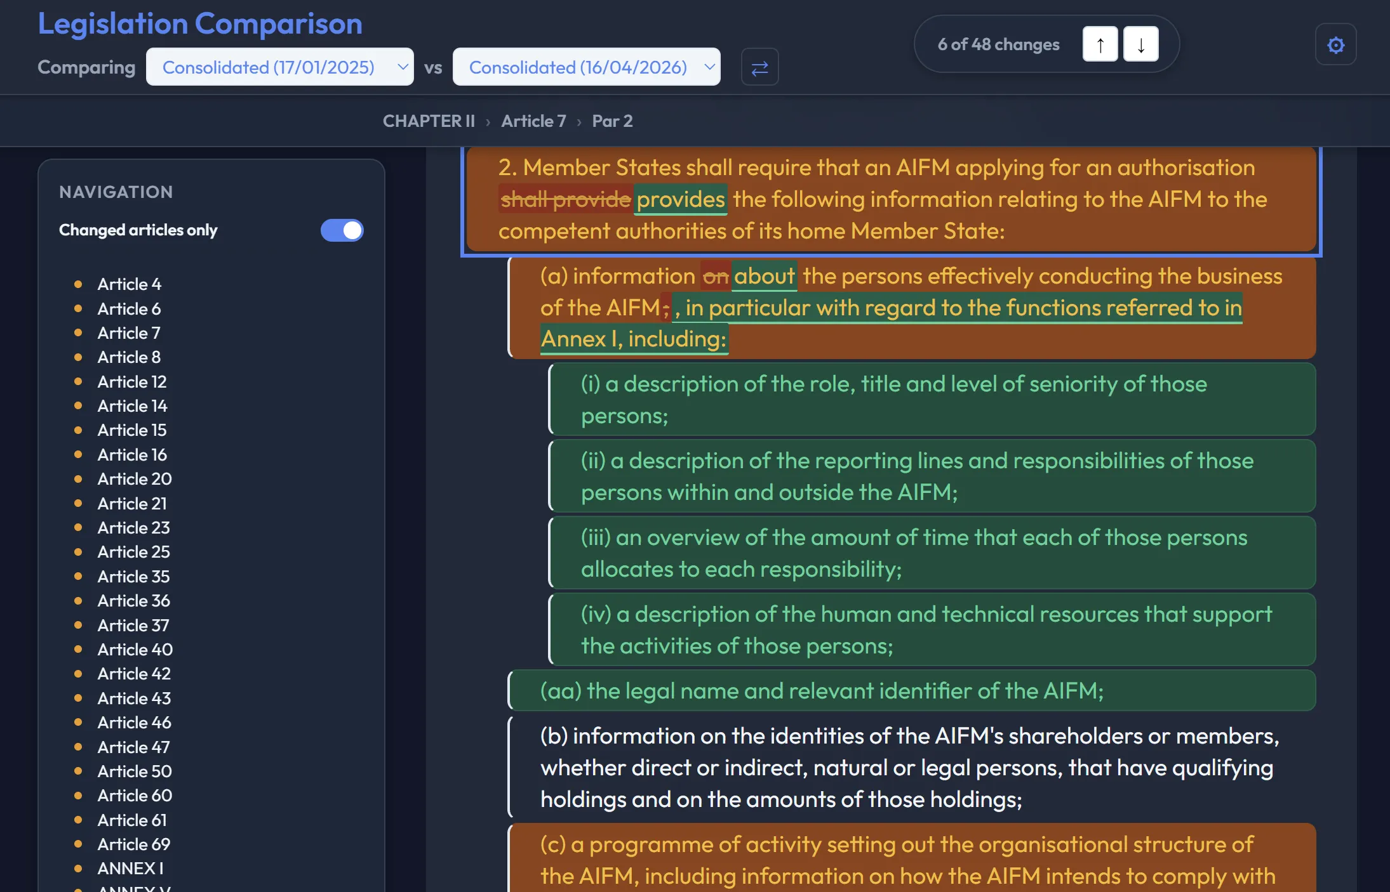Select Article 50 in navigation
The width and height of the screenshot is (1390, 892).
(x=134, y=771)
